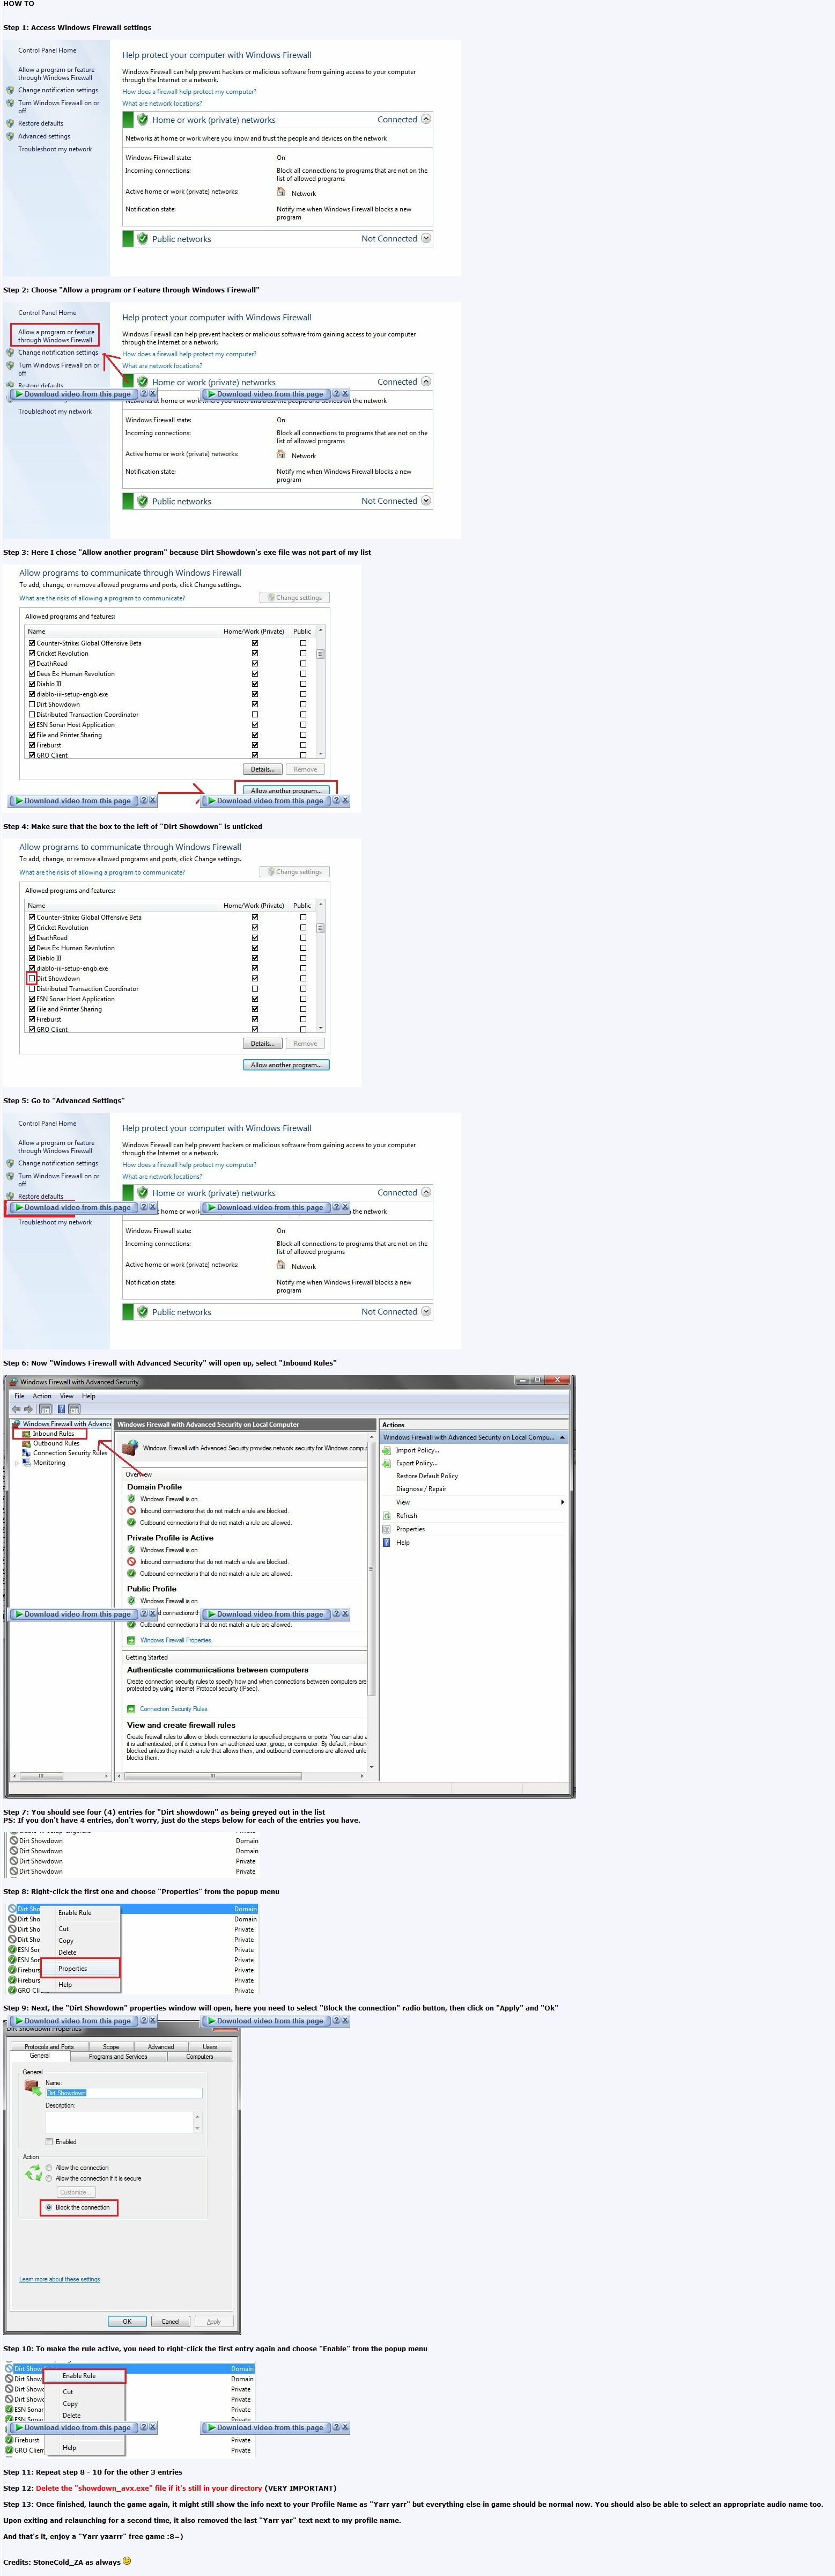Open the Action menu in the menu bar

pos(42,1396)
